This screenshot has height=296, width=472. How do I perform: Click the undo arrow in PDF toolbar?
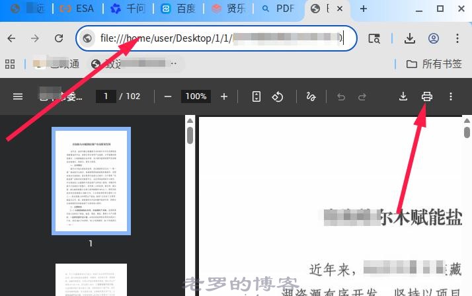tap(341, 96)
